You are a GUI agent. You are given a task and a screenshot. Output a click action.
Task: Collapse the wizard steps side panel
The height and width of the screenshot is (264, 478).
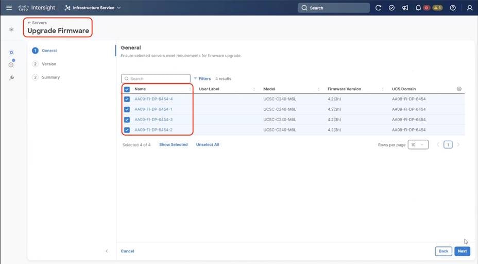click(x=107, y=251)
